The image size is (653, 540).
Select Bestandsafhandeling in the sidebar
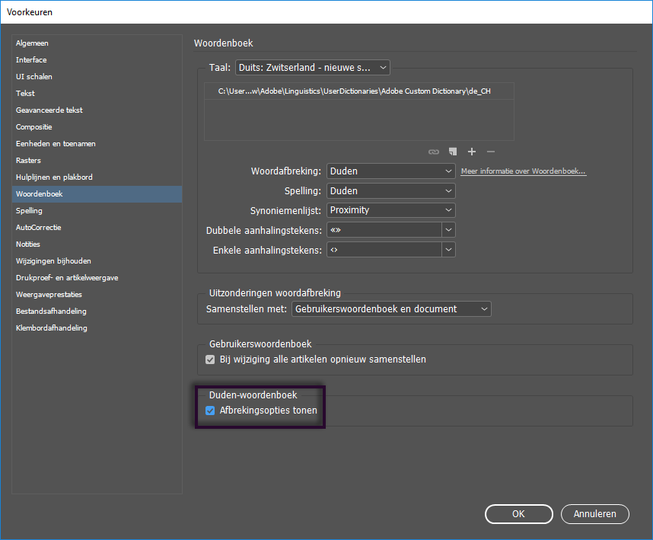[97, 312]
